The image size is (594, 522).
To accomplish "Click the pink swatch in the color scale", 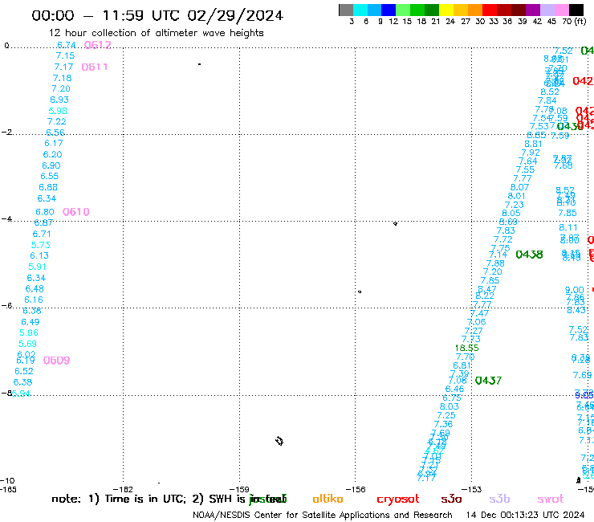I will [x=561, y=10].
